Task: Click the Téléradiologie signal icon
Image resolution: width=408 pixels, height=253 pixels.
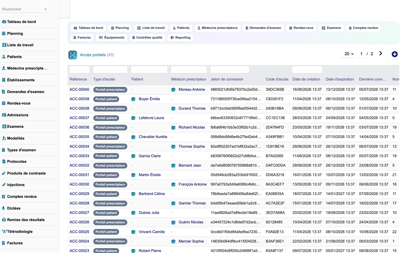Action: (x=4, y=231)
